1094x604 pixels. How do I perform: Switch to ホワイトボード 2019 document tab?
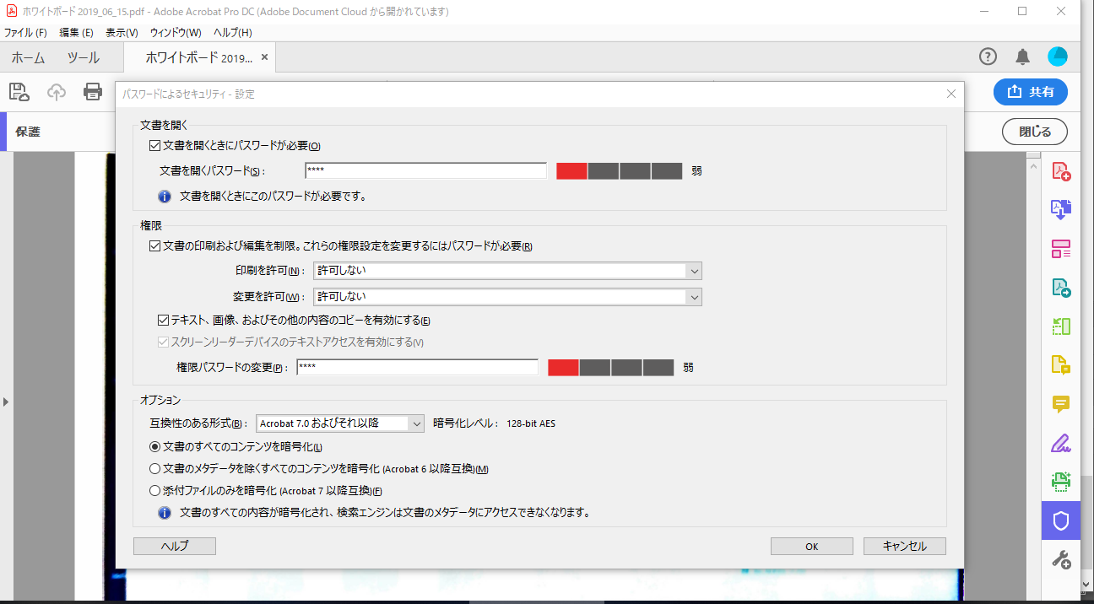point(198,58)
